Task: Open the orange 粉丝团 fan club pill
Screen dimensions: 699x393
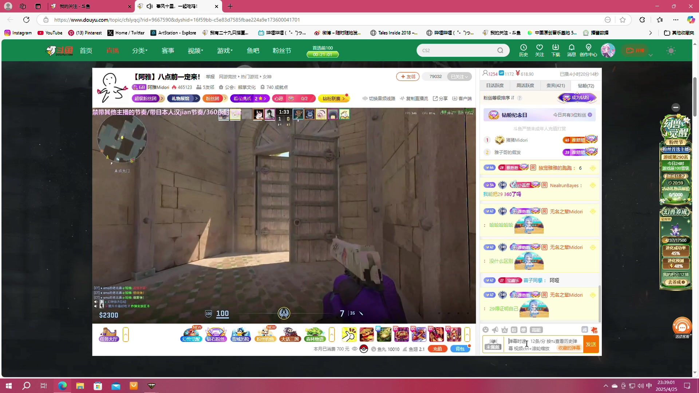Action: tap(215, 98)
